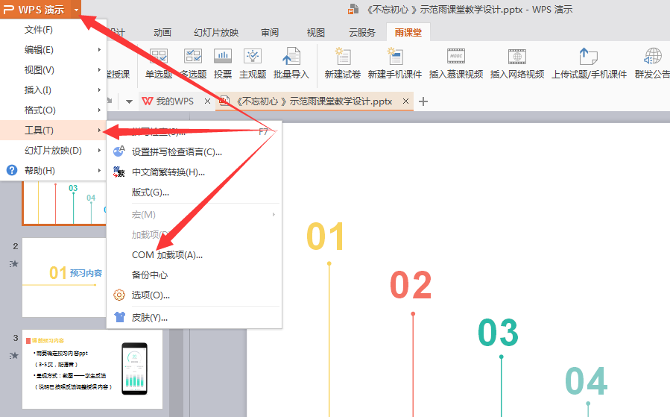This screenshot has width=670, height=417.
Task: Choose 版式(G)... menu entry
Action: 195,192
